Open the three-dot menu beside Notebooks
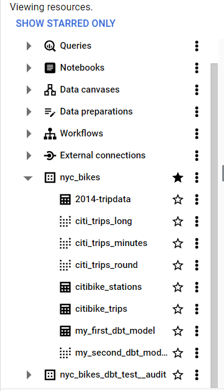This screenshot has width=224, height=391. pyautogui.click(x=197, y=68)
